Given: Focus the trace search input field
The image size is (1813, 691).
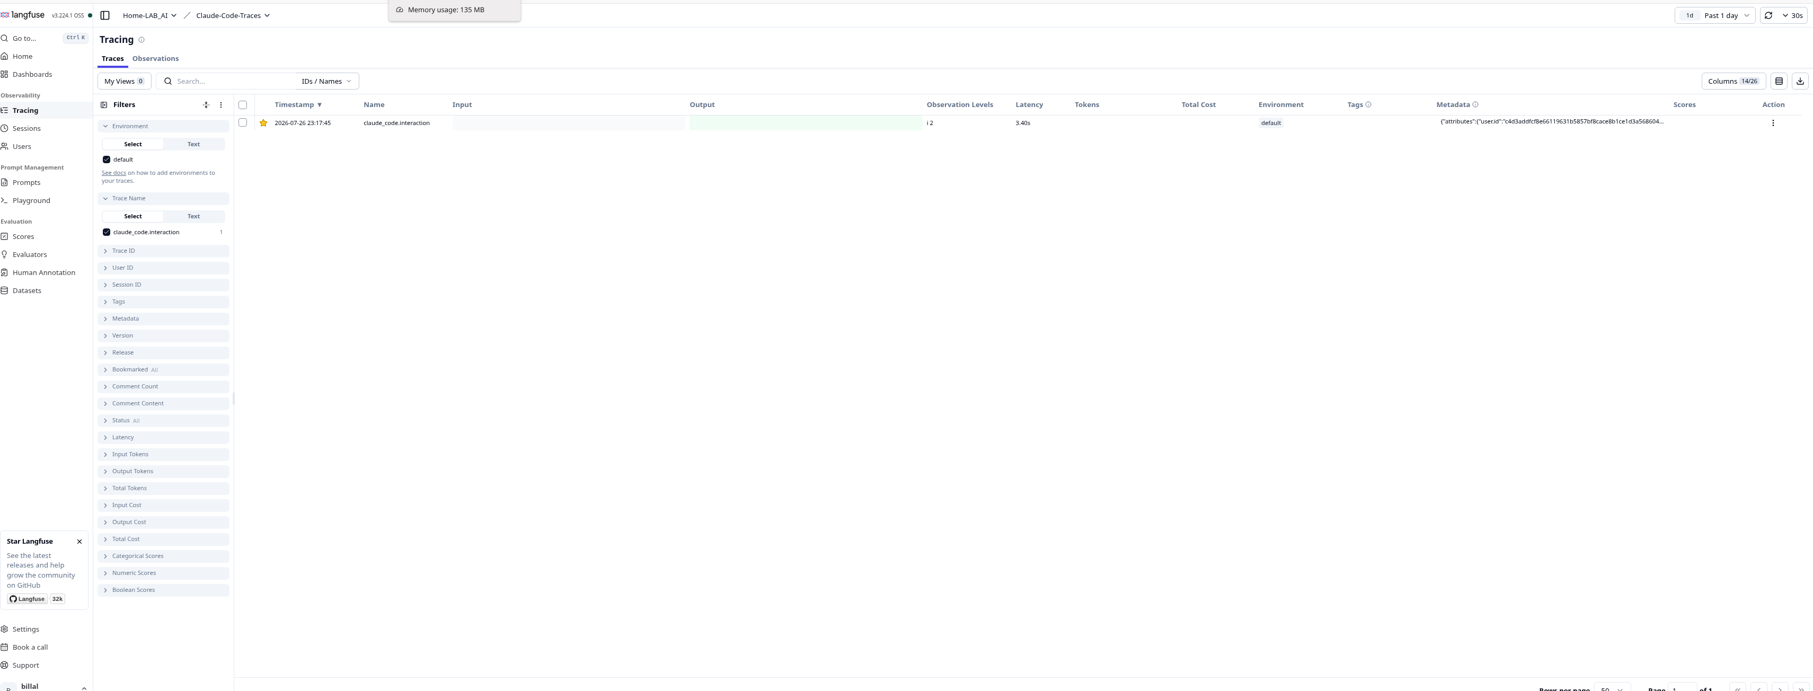Looking at the screenshot, I should 235,82.
